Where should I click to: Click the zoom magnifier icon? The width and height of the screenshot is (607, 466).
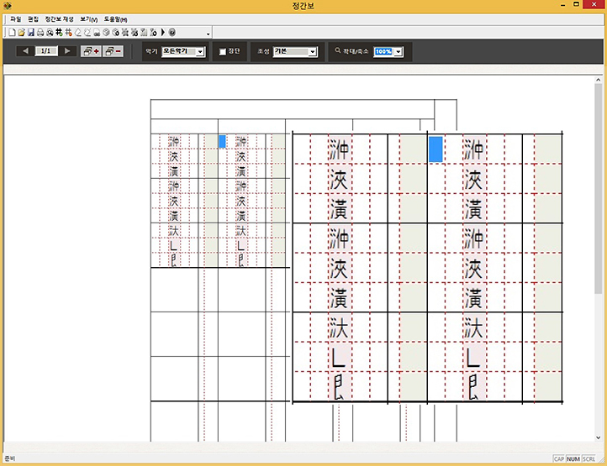[x=338, y=50]
